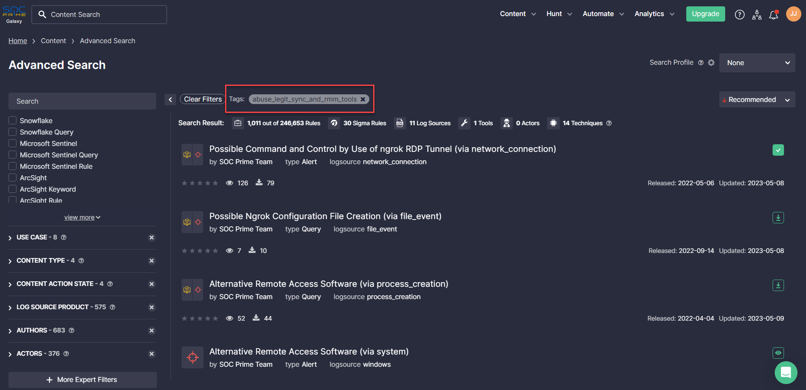
Task: Rate the Ngrok Configuration File rule stars
Action: coord(200,251)
